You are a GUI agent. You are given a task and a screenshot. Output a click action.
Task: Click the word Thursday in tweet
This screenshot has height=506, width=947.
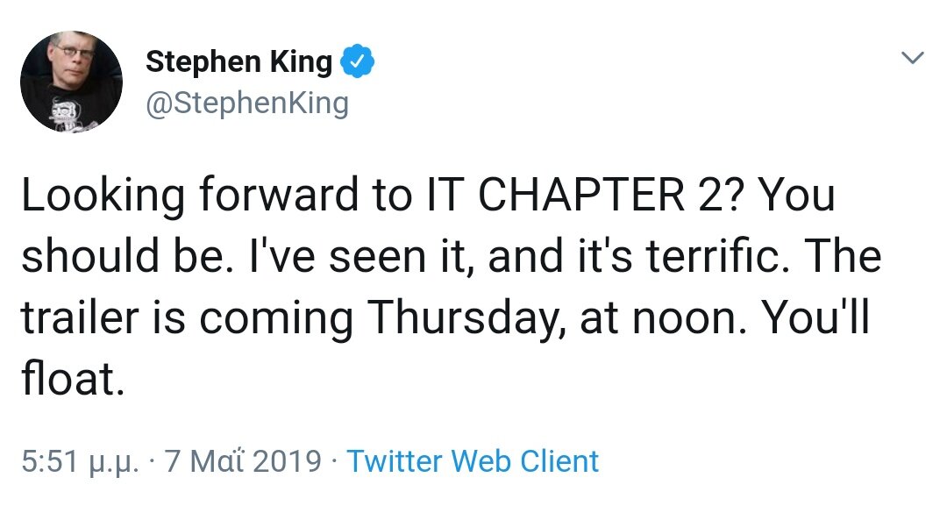(x=462, y=317)
